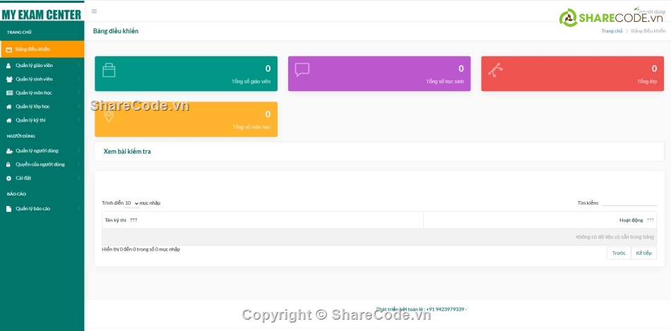This screenshot has width=671, height=331.
Task: Click the lock icon for Quyền của người dùng
Action: (x=9, y=164)
